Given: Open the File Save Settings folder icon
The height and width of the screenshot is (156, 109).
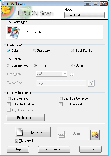Looking at the screenshot, I should [x=95, y=135].
